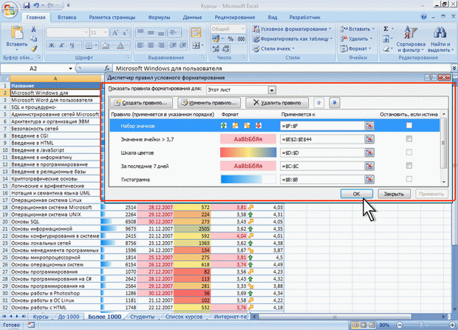Move rule down with the down arrow button
Screen dimensions: 458x330
click(x=335, y=103)
